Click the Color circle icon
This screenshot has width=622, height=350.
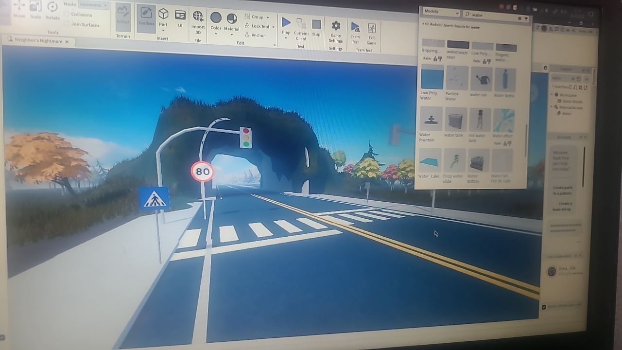click(216, 18)
